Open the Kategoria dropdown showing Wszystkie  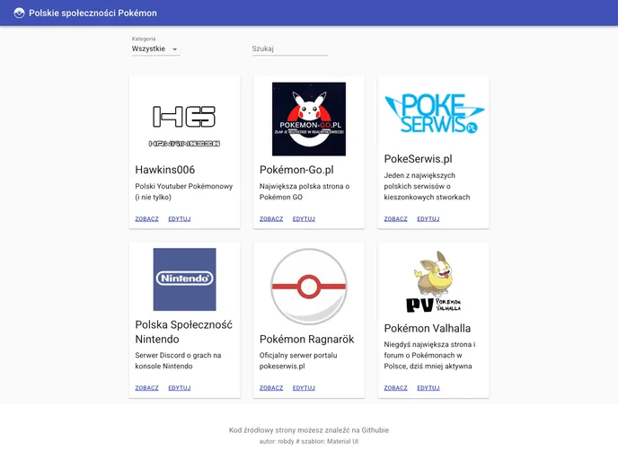click(x=155, y=49)
